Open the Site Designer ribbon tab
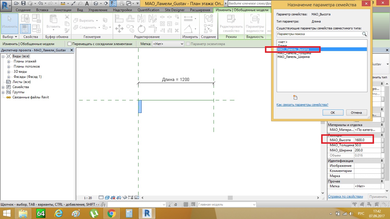The image size is (390, 219). (x=175, y=10)
